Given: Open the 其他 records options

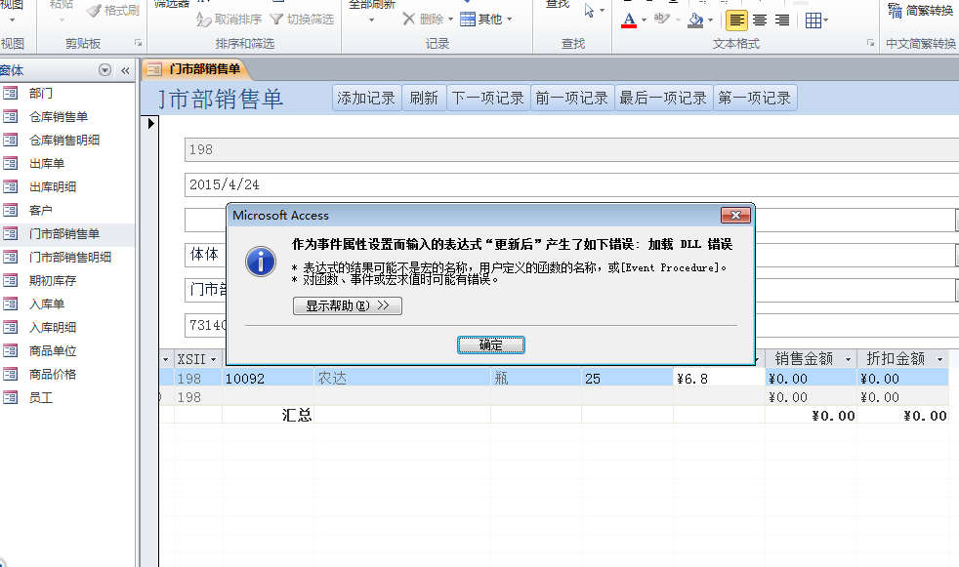Looking at the screenshot, I should 485,20.
